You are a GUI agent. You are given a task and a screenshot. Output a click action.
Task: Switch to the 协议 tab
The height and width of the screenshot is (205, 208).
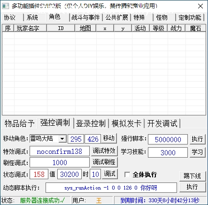point(13,17)
